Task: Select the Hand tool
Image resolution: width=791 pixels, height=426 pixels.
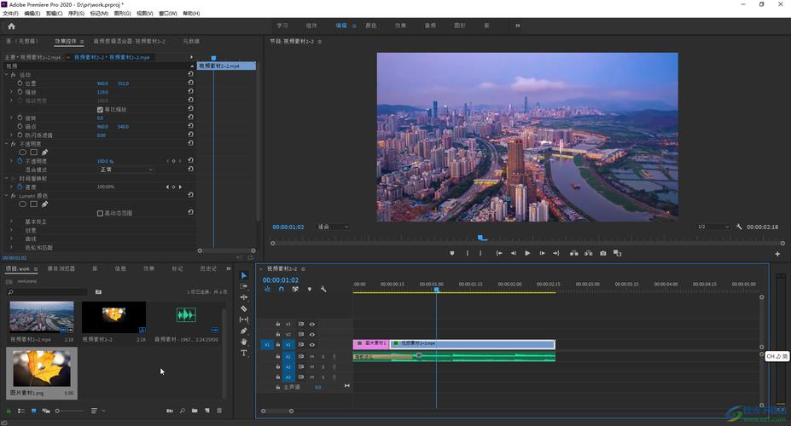Action: pyautogui.click(x=244, y=342)
